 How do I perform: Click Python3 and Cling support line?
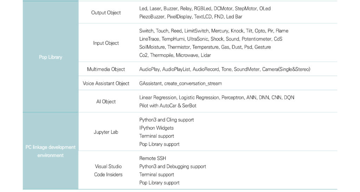tap(166, 120)
